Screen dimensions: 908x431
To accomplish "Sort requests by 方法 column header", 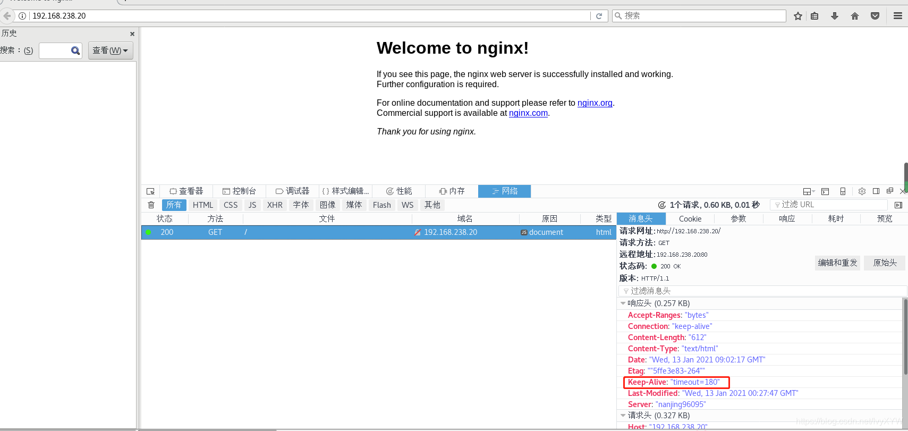I will 215,219.
